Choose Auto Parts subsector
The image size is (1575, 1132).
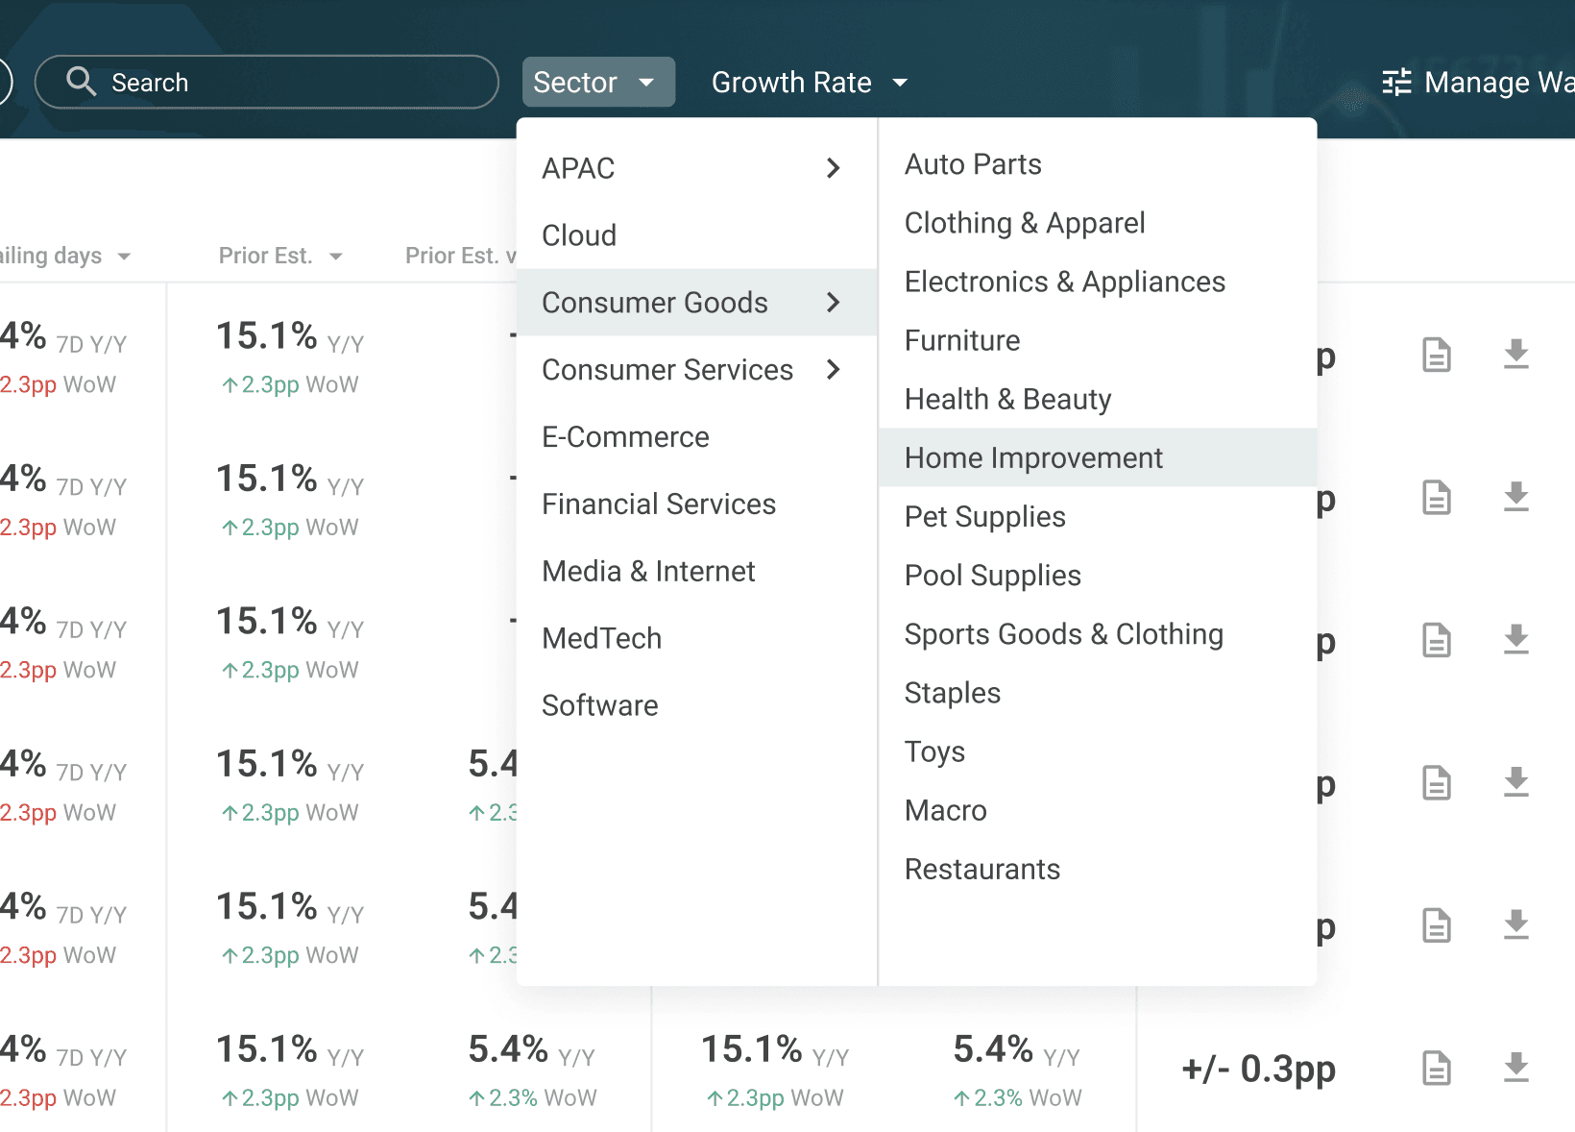[x=1098, y=164]
